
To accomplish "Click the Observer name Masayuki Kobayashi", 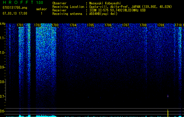I will (105, 3).
